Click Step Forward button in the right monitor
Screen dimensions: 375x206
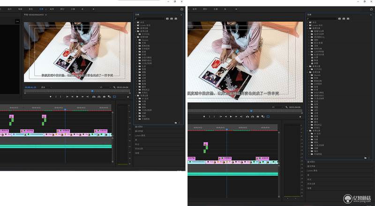point(236,117)
